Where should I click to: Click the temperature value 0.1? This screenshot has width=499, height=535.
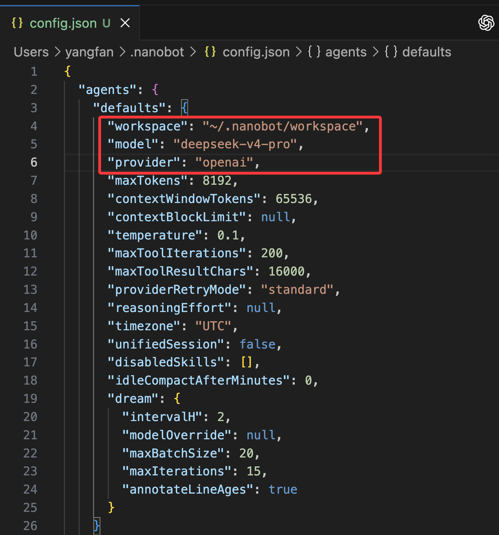pyautogui.click(x=228, y=235)
